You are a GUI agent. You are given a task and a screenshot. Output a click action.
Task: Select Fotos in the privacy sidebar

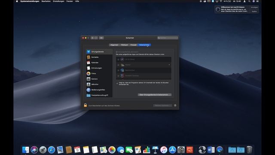[x=99, y=74]
